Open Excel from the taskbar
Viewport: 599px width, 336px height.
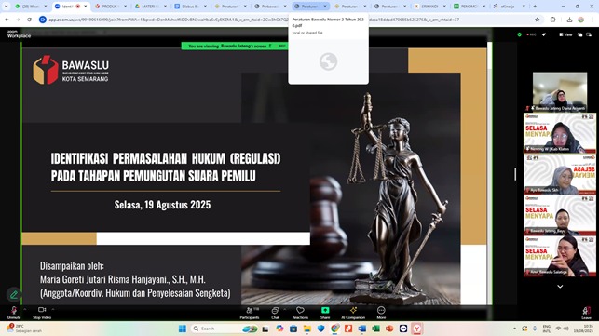[375, 329]
